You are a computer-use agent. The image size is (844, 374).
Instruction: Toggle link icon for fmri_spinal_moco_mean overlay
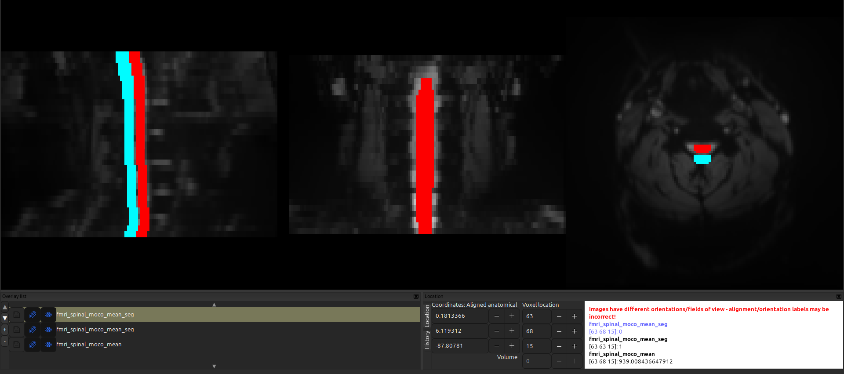[33, 345]
